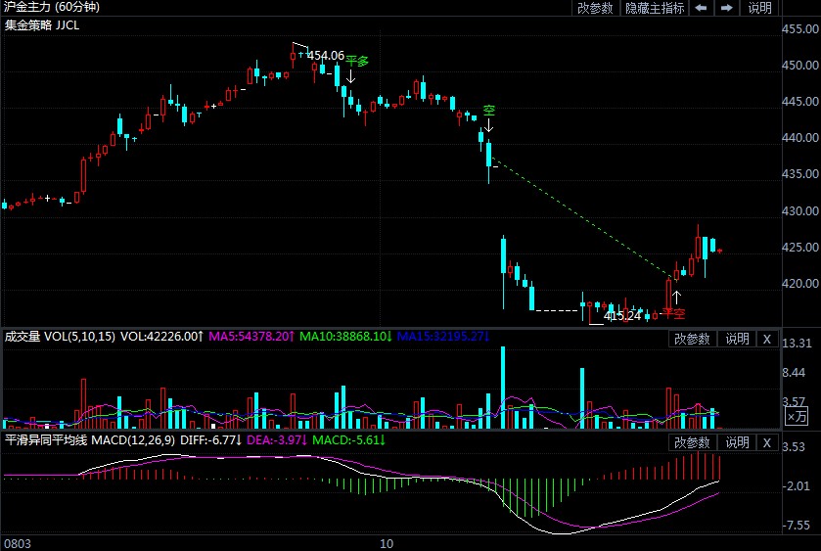Click the 3.53 MACD axis label
Screen dimensions: 821x551
[x=794, y=447]
